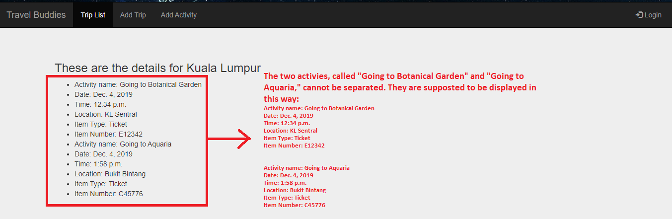Click the 'Item Number: C45776' list item

point(109,194)
